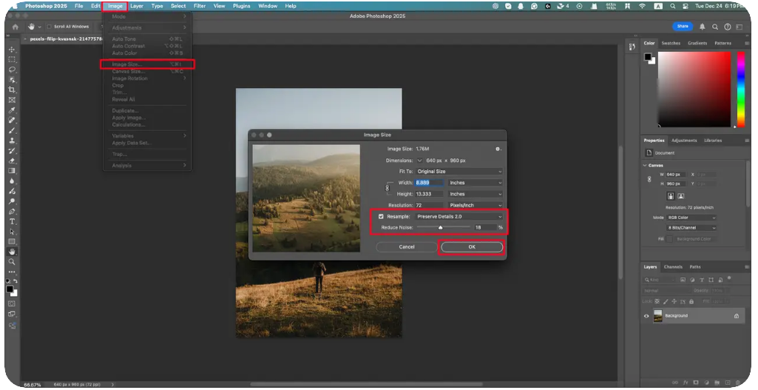758x390 pixels.
Task: Select the Eyedropper tool
Action: pyautogui.click(x=12, y=110)
